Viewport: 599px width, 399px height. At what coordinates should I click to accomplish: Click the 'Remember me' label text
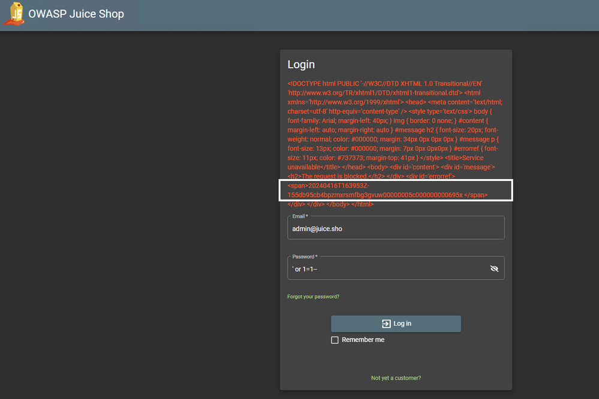(x=363, y=340)
